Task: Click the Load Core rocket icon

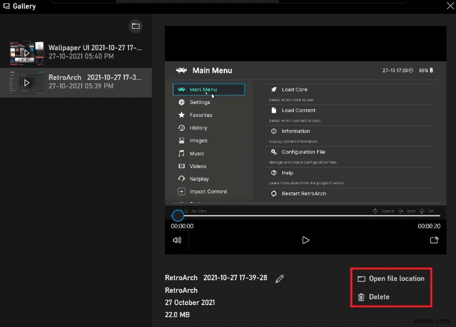Action: [x=274, y=90]
